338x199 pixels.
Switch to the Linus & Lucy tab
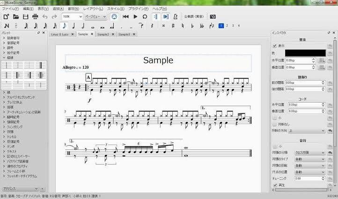[60, 34]
